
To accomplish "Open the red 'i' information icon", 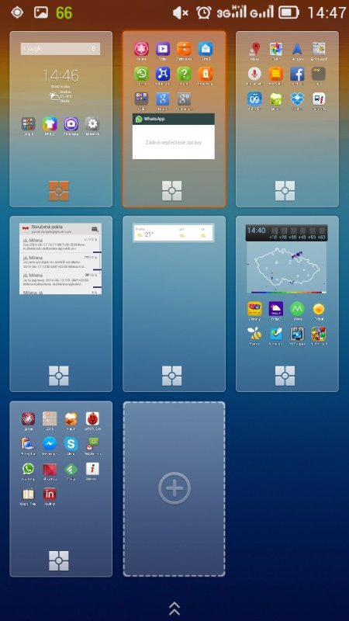I will (92, 469).
